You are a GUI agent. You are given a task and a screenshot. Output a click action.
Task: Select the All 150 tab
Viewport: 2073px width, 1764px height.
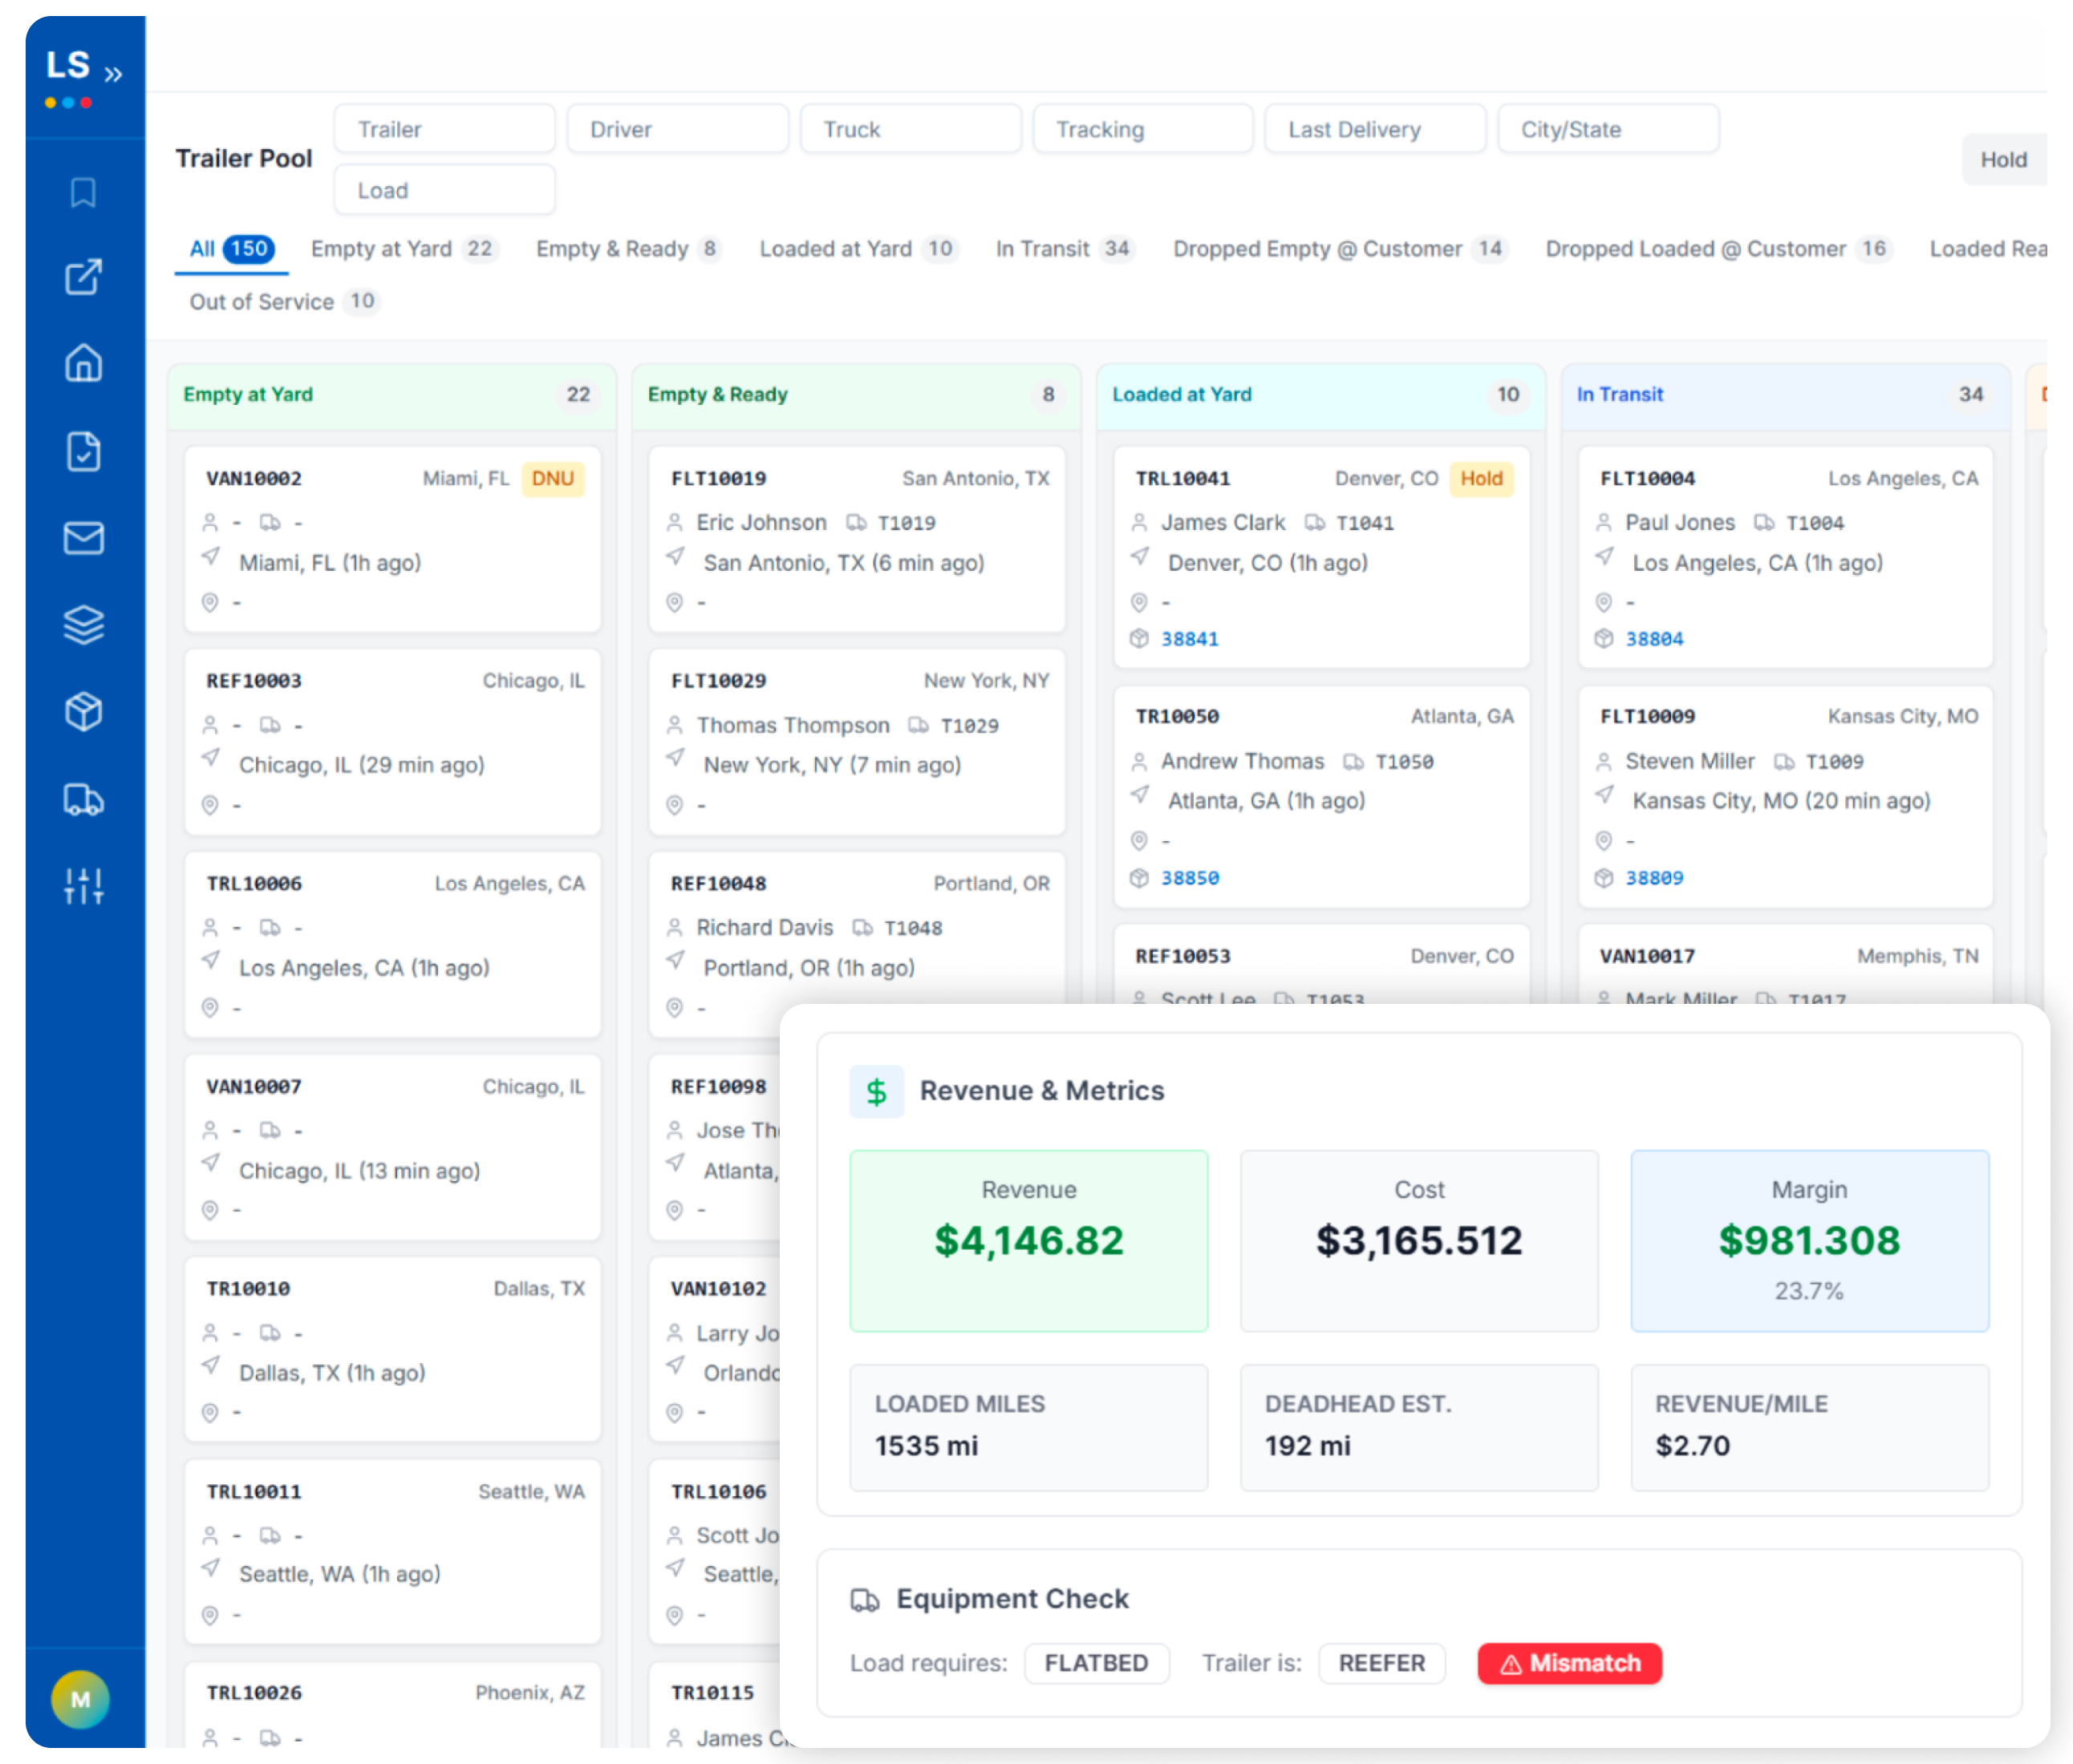232,249
